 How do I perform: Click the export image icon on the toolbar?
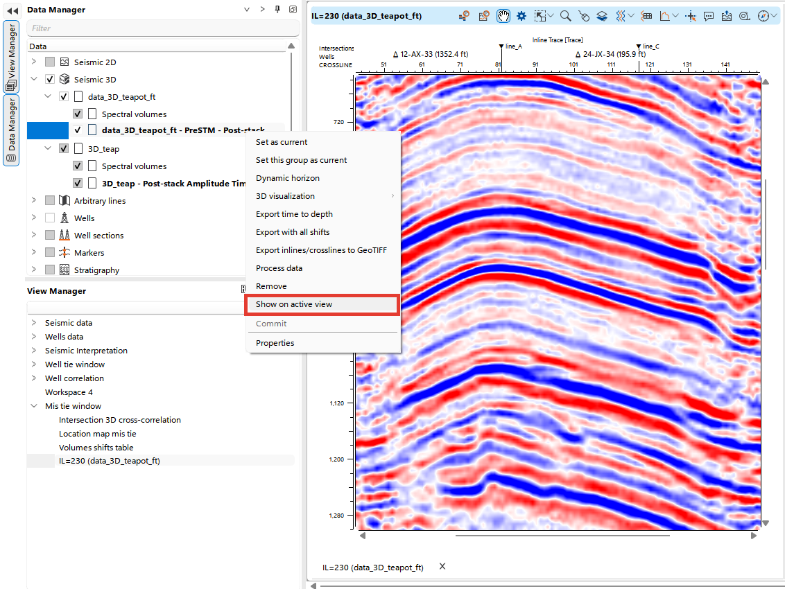[x=726, y=15]
